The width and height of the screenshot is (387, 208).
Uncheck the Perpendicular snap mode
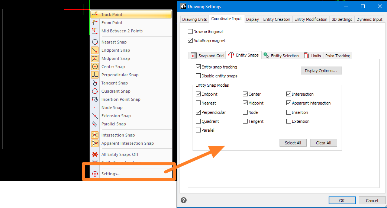tap(198, 112)
